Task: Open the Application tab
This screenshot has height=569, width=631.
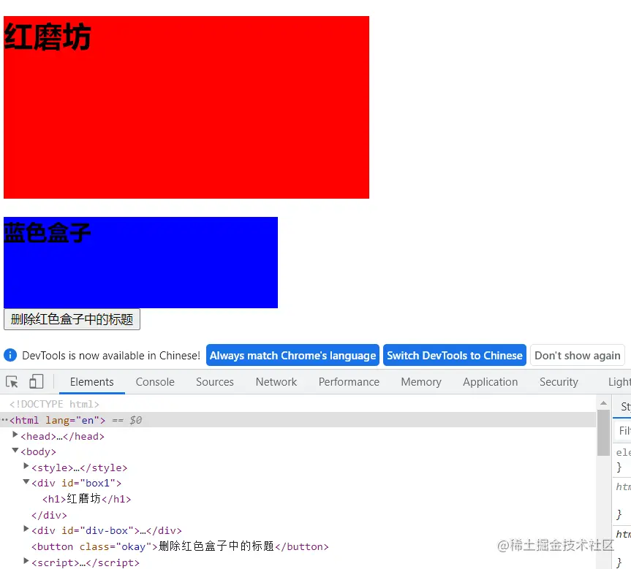Action: coord(490,382)
